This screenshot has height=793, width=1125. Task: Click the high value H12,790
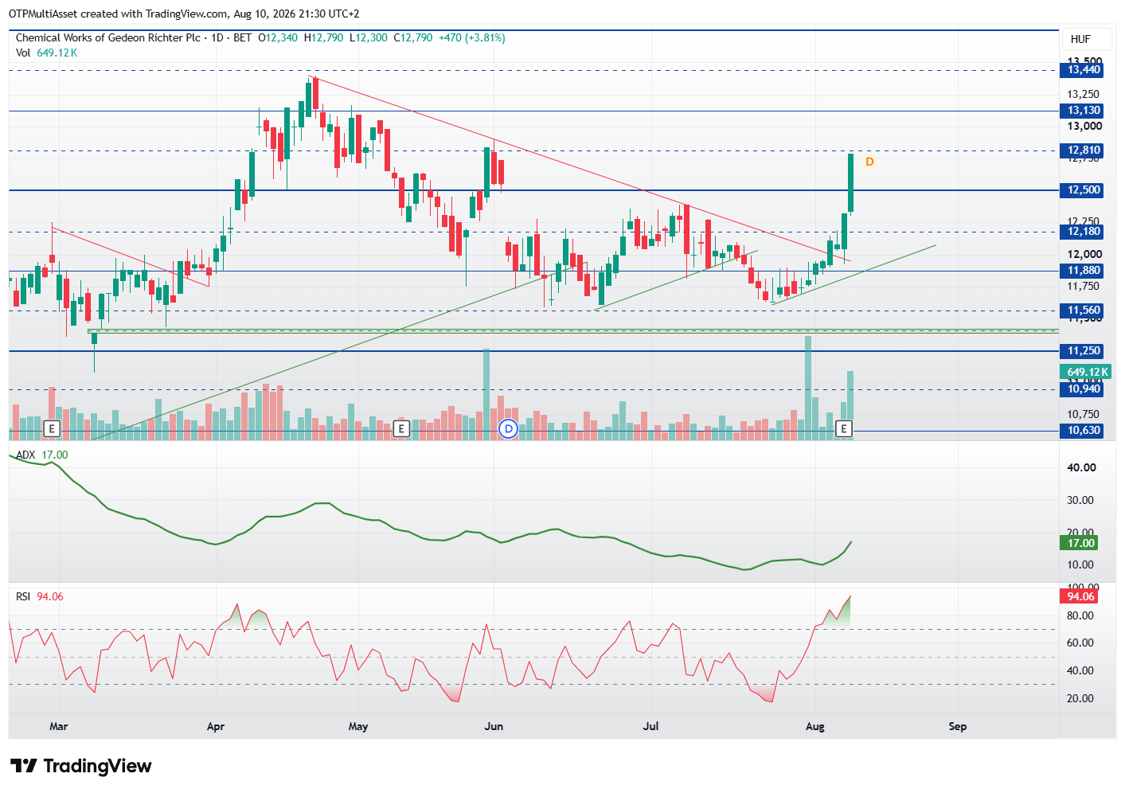pyautogui.click(x=324, y=37)
